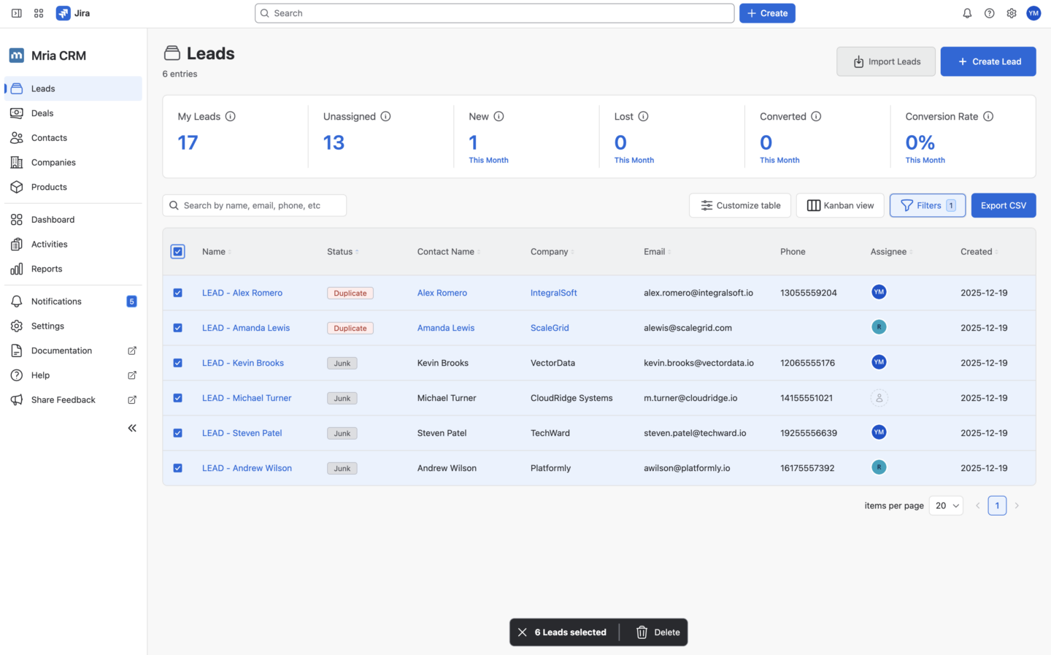Delete the selected leads
Screen dimensions: 1051x655
tap(658, 632)
